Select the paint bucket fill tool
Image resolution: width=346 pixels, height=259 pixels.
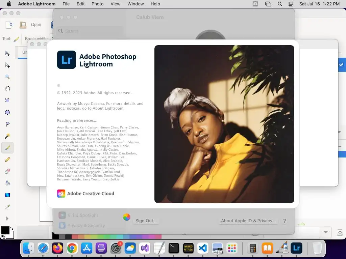tap(7, 183)
